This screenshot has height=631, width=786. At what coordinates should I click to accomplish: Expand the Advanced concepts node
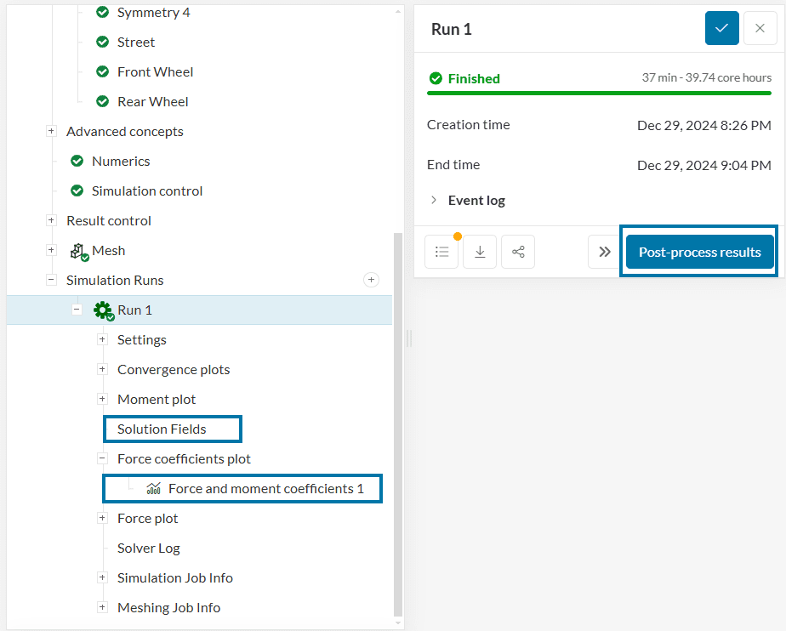[x=51, y=132]
